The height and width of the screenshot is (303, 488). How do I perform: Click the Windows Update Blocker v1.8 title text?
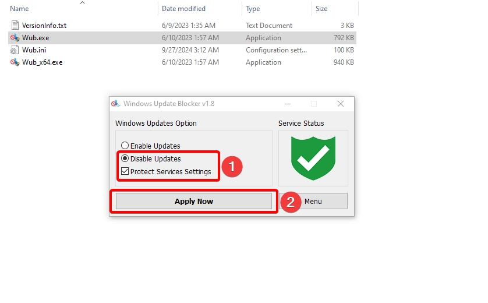click(x=169, y=104)
